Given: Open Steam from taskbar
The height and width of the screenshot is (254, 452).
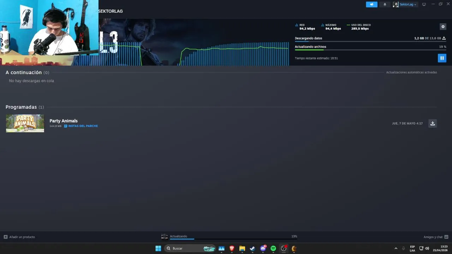Looking at the screenshot, I should point(252,248).
